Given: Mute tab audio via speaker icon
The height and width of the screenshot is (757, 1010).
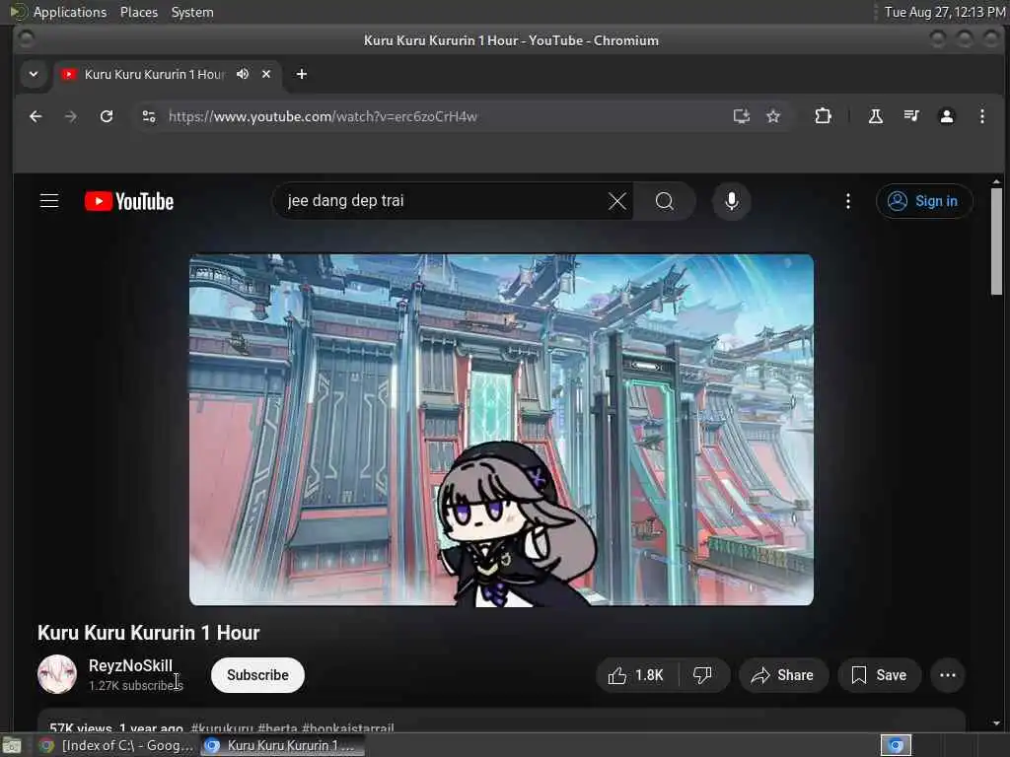Looking at the screenshot, I should pyautogui.click(x=243, y=74).
